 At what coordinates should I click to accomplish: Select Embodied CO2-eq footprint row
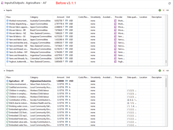85,116
